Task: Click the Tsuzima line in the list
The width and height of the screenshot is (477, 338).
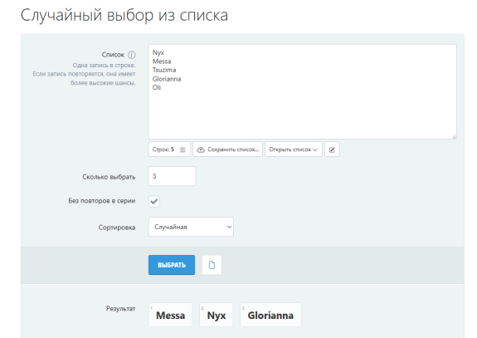Action: pyautogui.click(x=164, y=70)
